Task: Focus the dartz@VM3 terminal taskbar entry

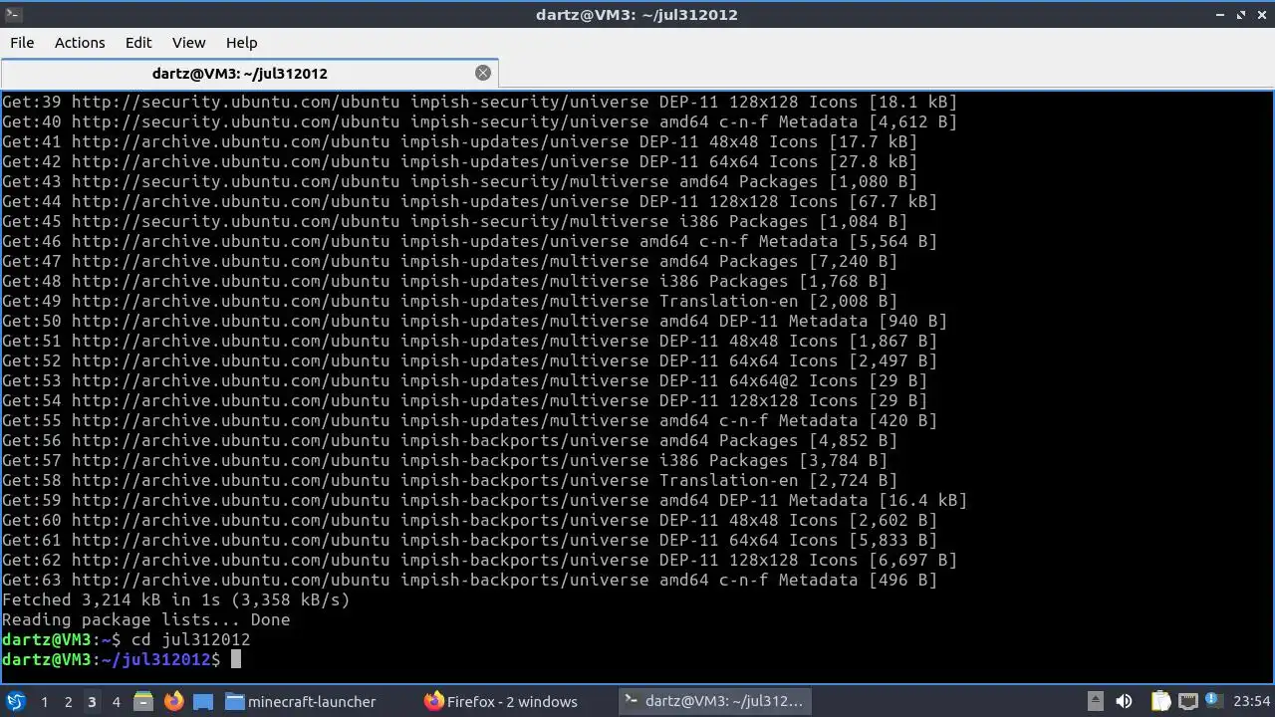Action: click(714, 701)
